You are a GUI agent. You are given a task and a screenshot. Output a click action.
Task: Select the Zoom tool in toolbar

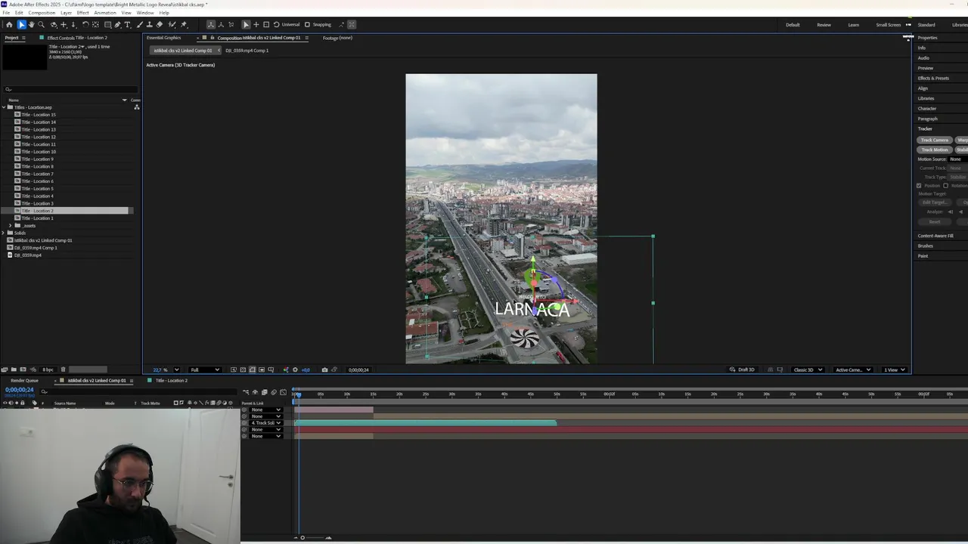pos(41,25)
